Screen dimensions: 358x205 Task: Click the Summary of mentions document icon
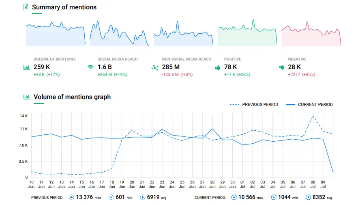pyautogui.click(x=26, y=7)
